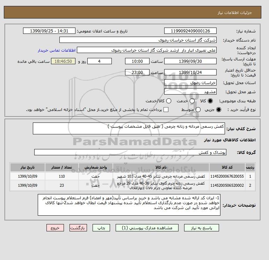Click the remaining days field showing 4

point(100,61)
